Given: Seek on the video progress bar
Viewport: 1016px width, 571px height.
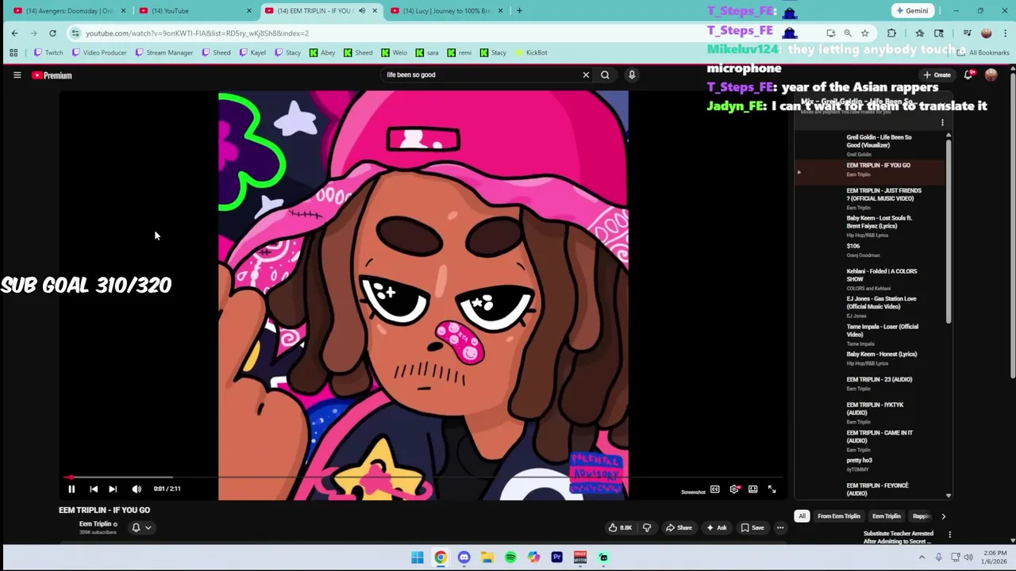Looking at the screenshot, I should 425,477.
